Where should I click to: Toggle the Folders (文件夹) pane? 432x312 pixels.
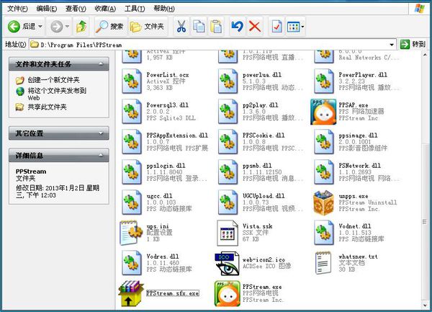tap(147, 26)
